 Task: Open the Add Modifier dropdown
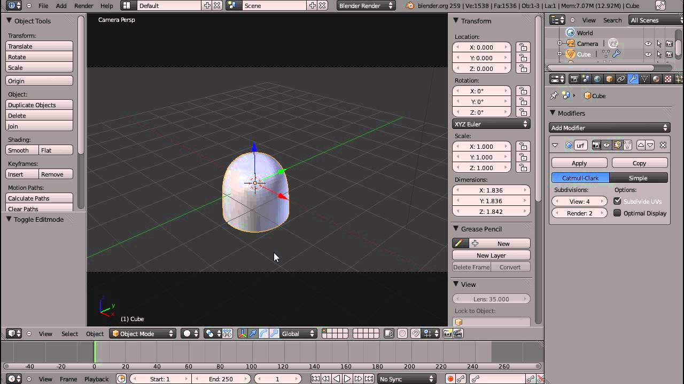point(609,127)
